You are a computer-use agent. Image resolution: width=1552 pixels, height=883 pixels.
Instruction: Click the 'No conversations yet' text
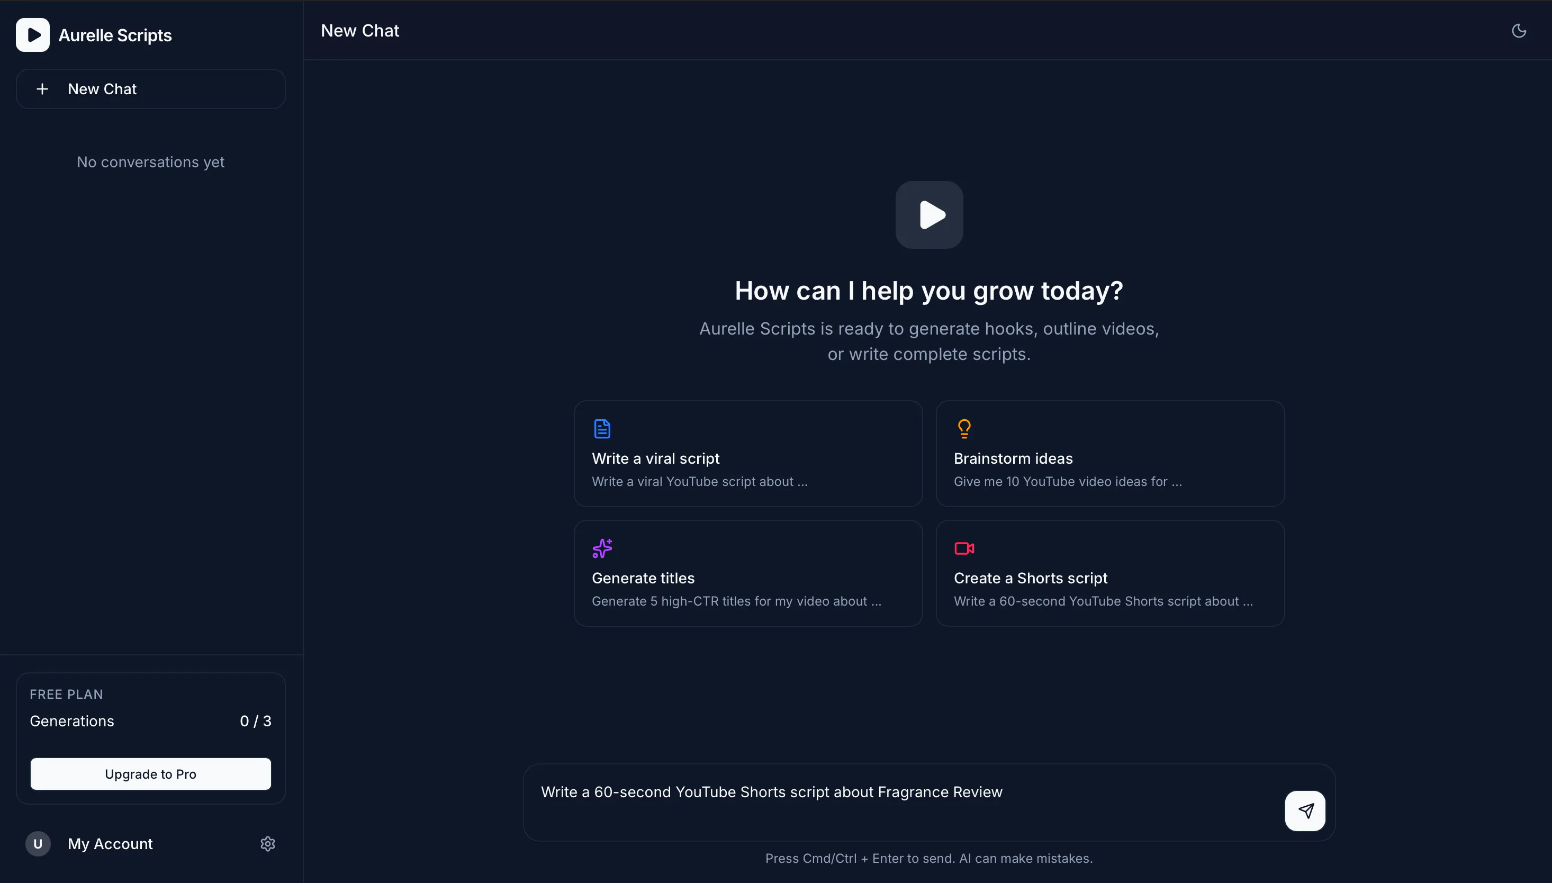coord(150,162)
